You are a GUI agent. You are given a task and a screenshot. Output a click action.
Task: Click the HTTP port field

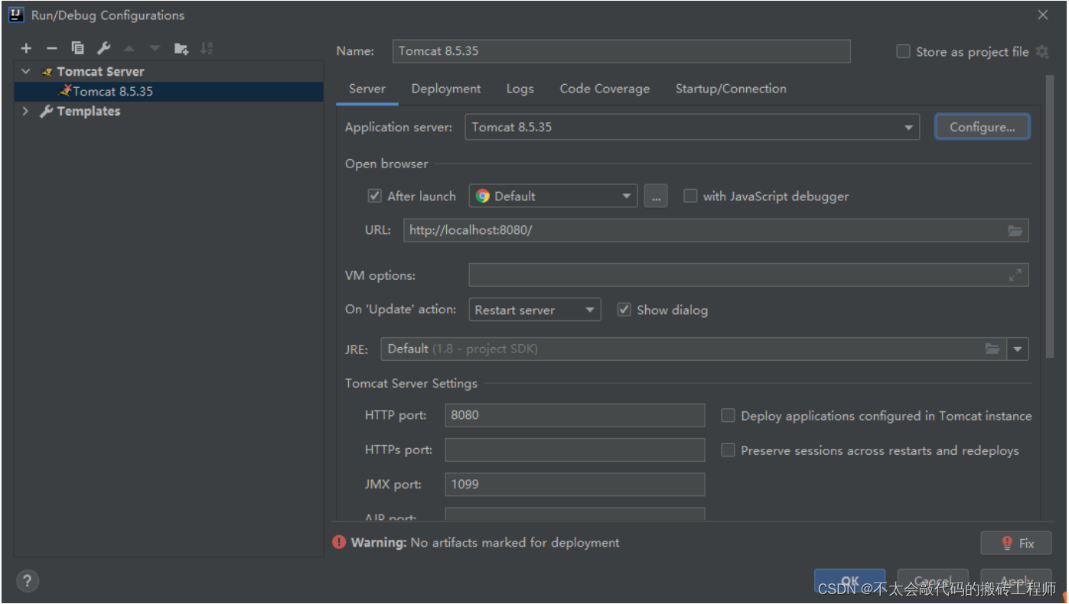point(575,415)
